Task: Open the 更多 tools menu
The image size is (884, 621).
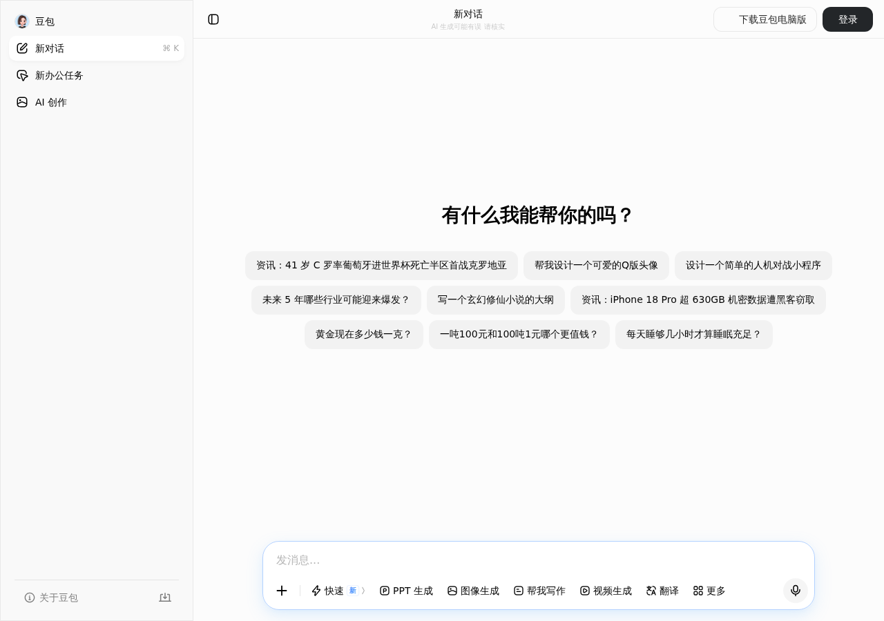Action: point(709,591)
